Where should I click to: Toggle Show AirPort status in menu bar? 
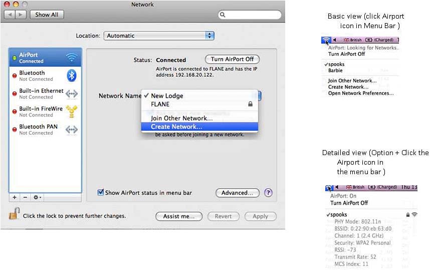point(101,192)
